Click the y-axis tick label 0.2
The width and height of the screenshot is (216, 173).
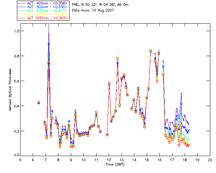pos(17,131)
